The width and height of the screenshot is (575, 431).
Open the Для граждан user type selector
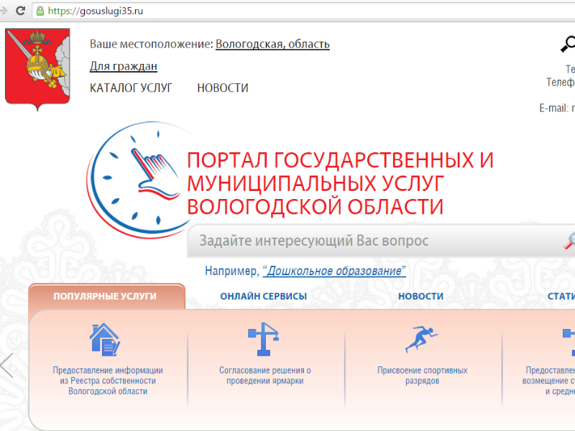(123, 66)
